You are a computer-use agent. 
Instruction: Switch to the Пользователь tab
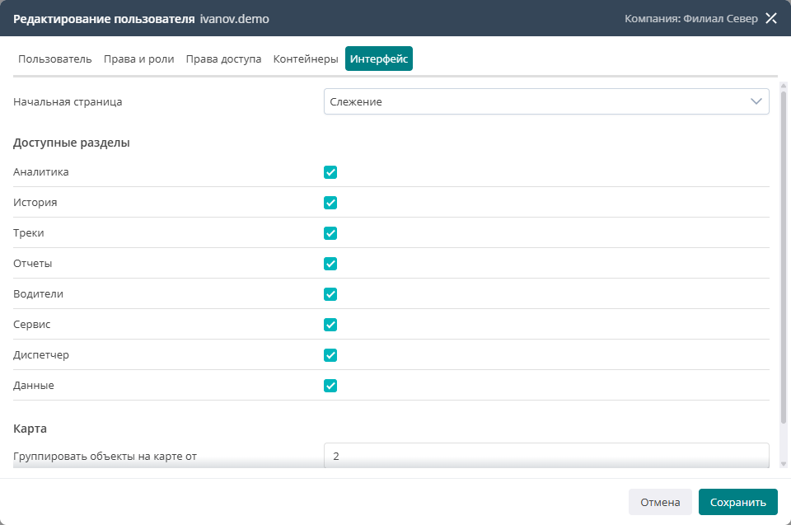(x=55, y=59)
